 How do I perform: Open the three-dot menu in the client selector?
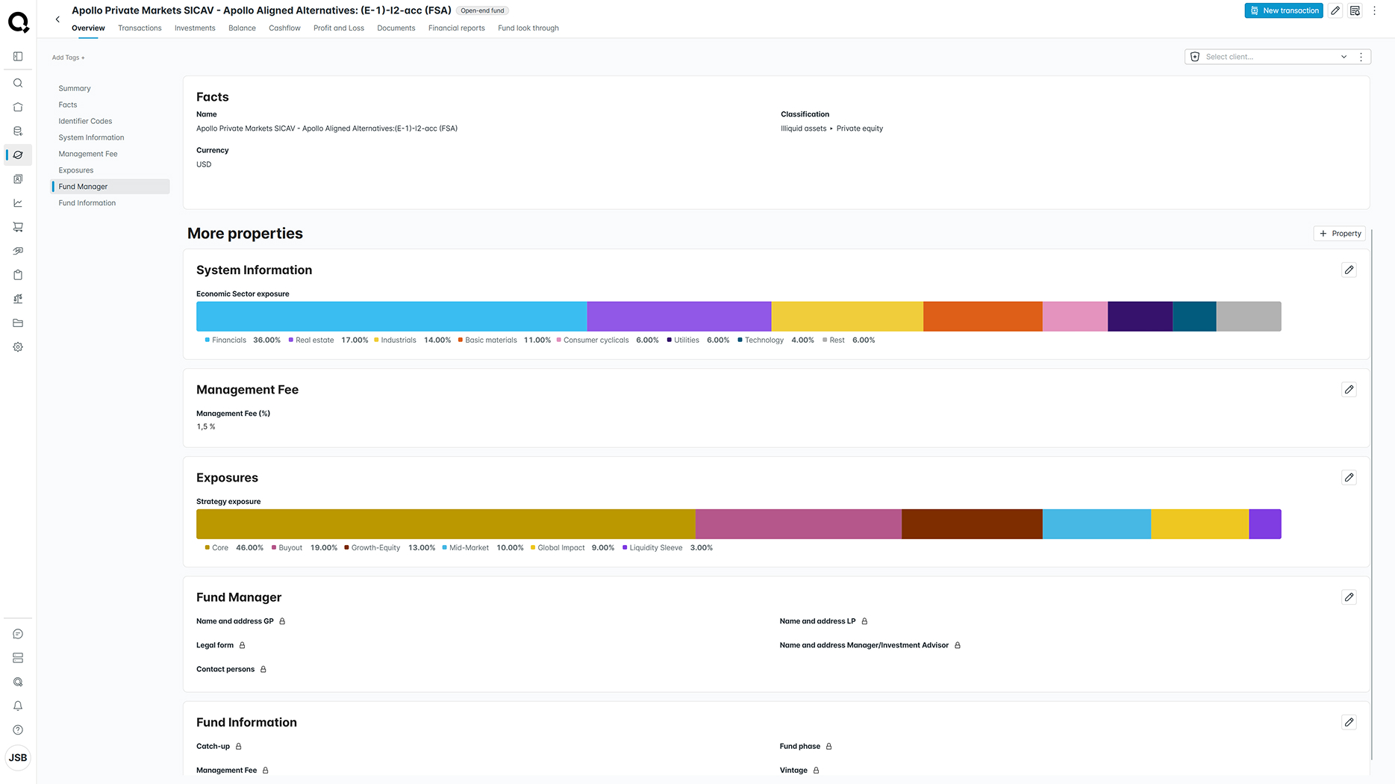1361,57
